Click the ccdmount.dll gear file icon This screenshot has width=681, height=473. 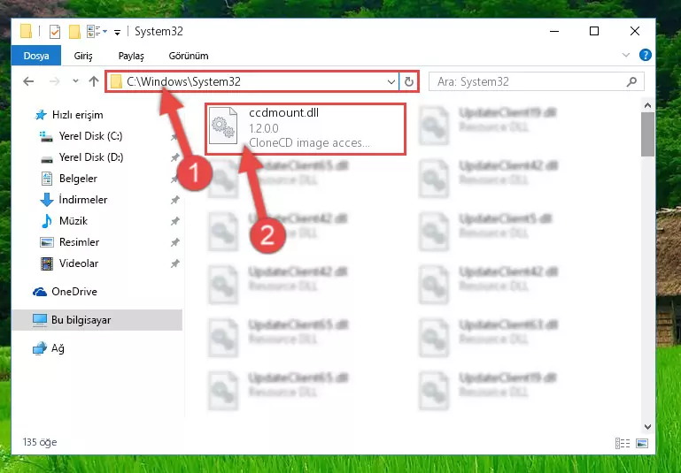click(223, 126)
